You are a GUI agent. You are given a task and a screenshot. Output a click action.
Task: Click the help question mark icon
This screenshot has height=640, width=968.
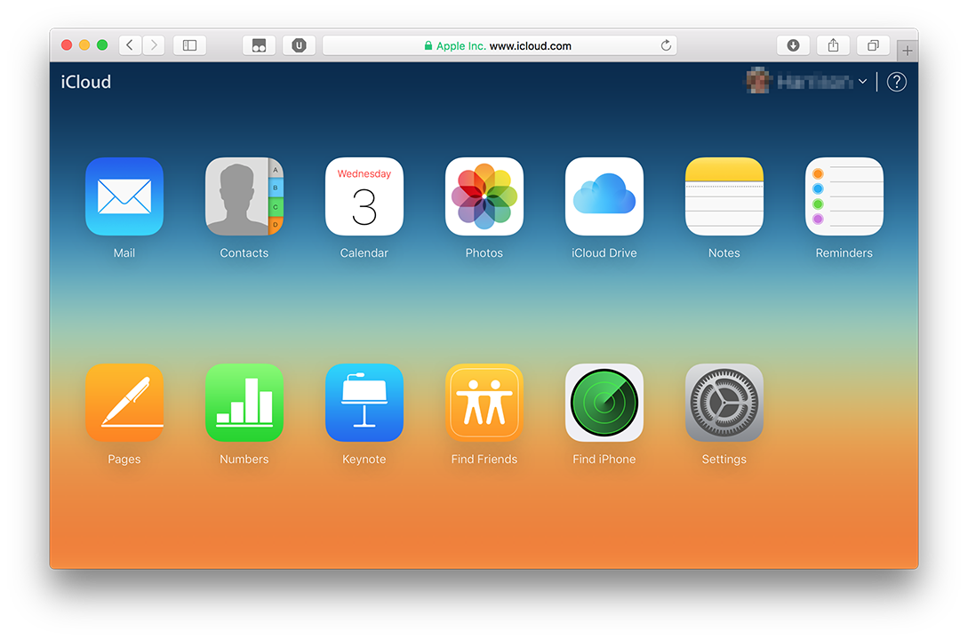point(897,82)
